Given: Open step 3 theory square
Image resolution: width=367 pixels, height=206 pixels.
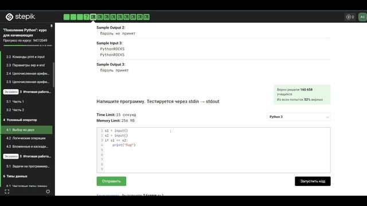Looking at the screenshot, I should tap(80, 17).
